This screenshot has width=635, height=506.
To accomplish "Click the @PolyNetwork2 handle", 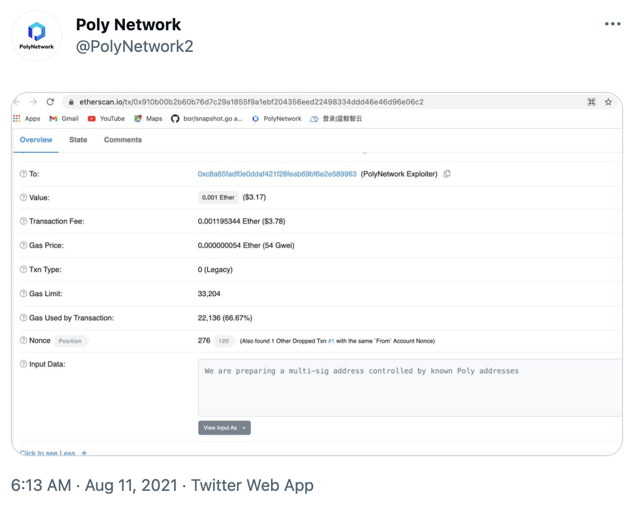I will click(x=134, y=46).
